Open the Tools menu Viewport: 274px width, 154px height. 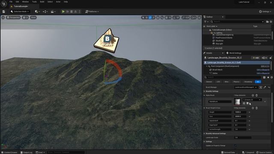[34, 2]
